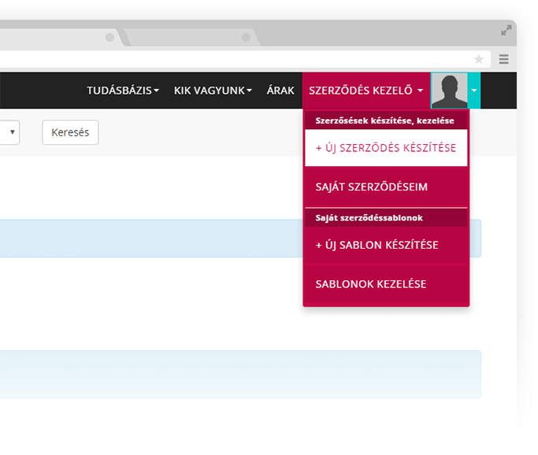Open the TUDÁSBÁZIS dropdown menu
The width and height of the screenshot is (538, 455).
click(x=122, y=91)
